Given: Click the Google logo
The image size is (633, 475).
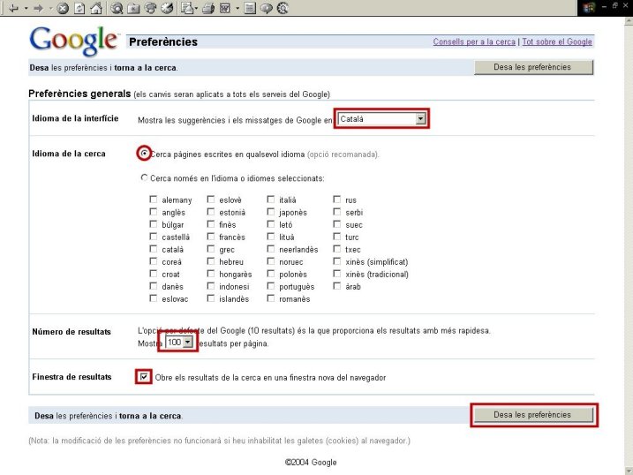Looking at the screenshot, I should click(74, 41).
